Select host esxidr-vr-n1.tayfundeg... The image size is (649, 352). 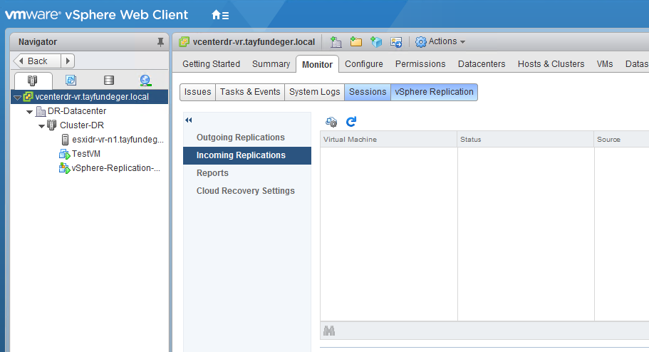[118, 140]
